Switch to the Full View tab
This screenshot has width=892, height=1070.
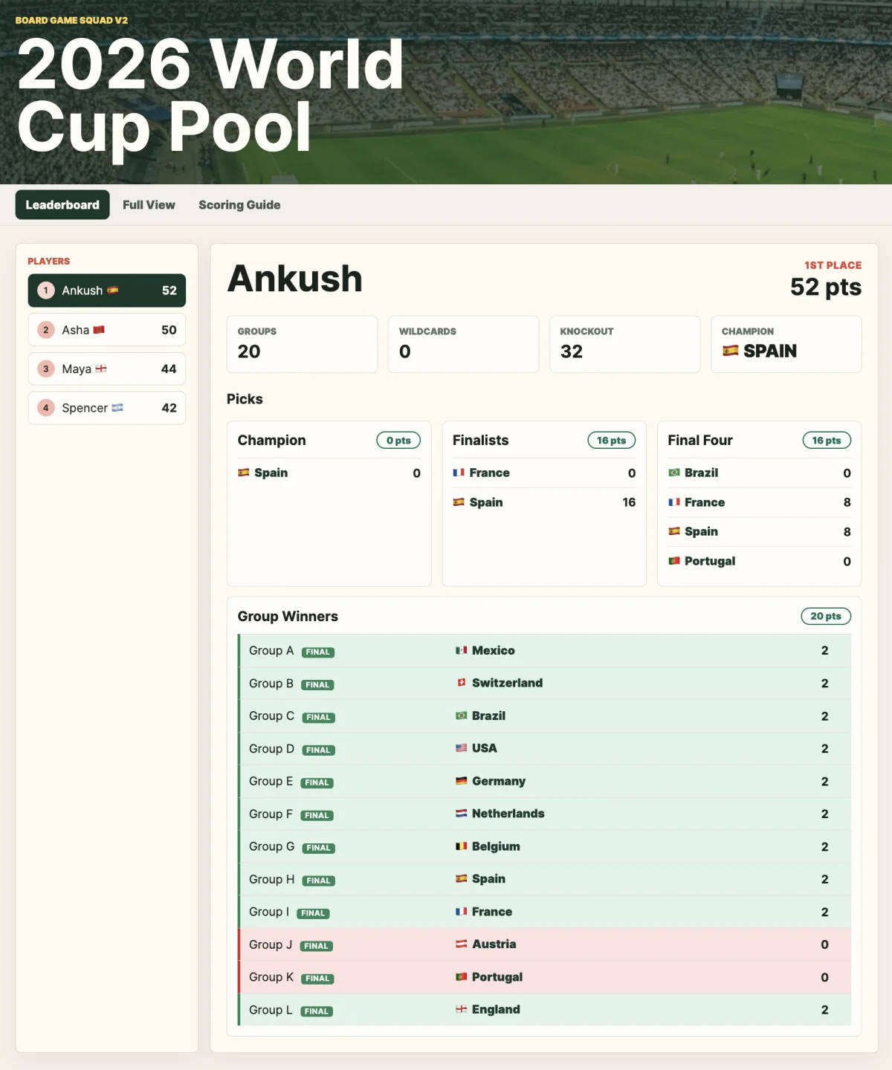(x=149, y=205)
